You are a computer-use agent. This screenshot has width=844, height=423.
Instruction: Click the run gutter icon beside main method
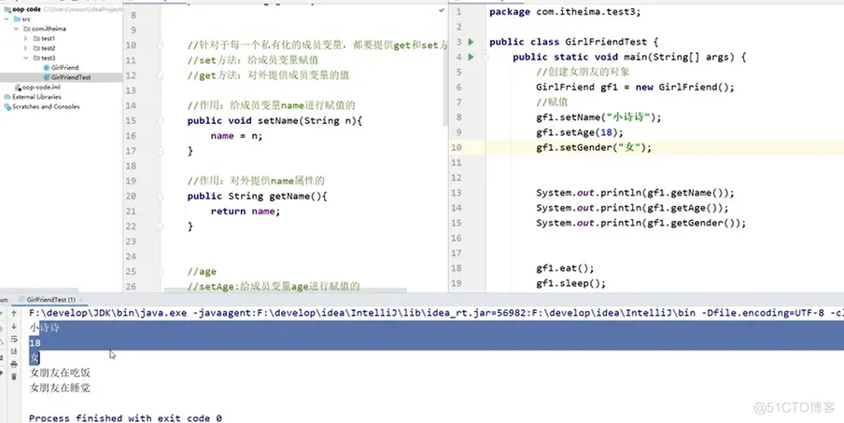click(x=471, y=57)
